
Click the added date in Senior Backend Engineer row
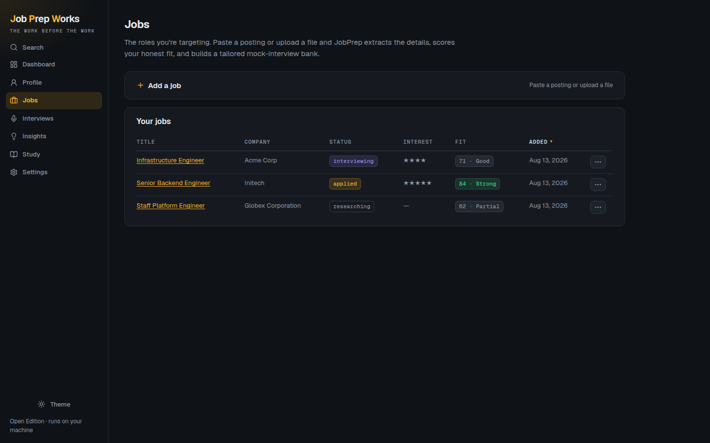coord(548,183)
